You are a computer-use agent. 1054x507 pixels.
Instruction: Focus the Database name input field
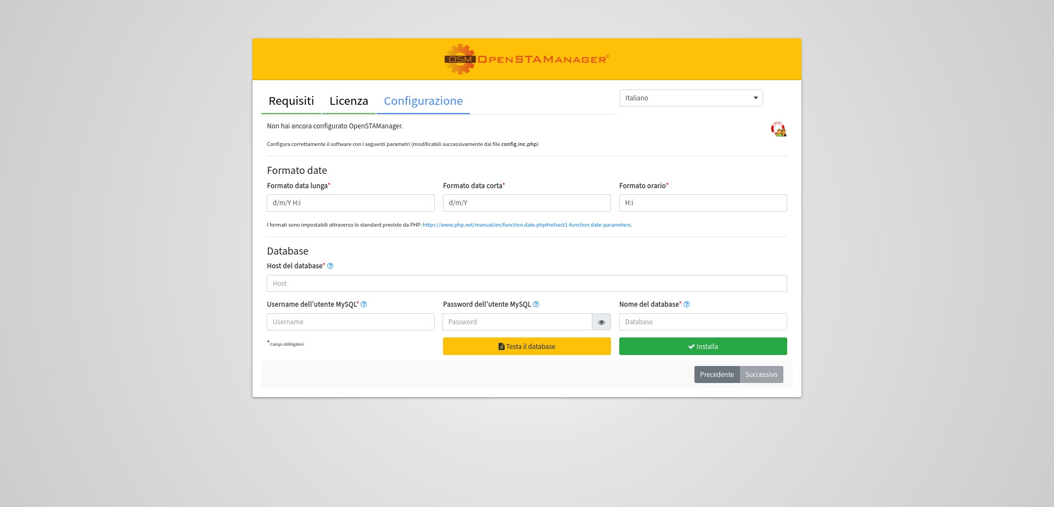click(x=703, y=322)
